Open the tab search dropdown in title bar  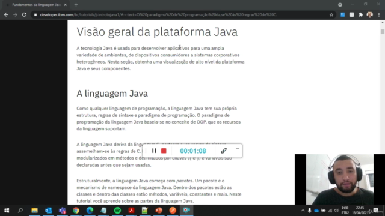(340, 5)
